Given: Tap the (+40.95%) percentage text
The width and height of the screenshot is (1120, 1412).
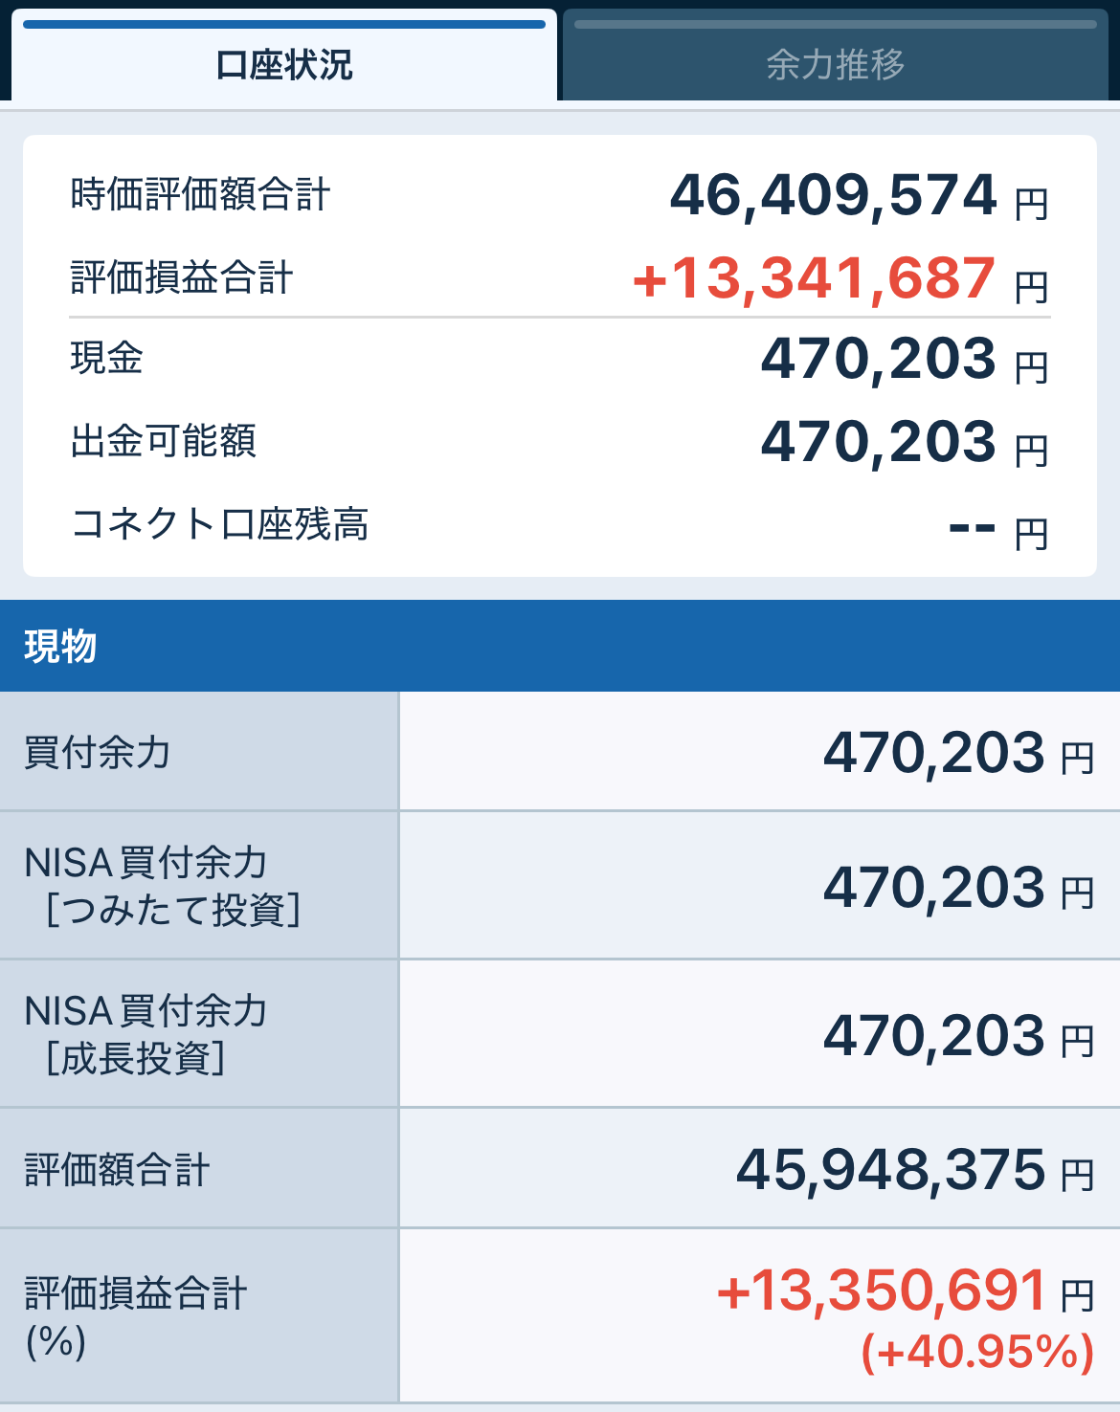Looking at the screenshot, I should pyautogui.click(x=976, y=1352).
